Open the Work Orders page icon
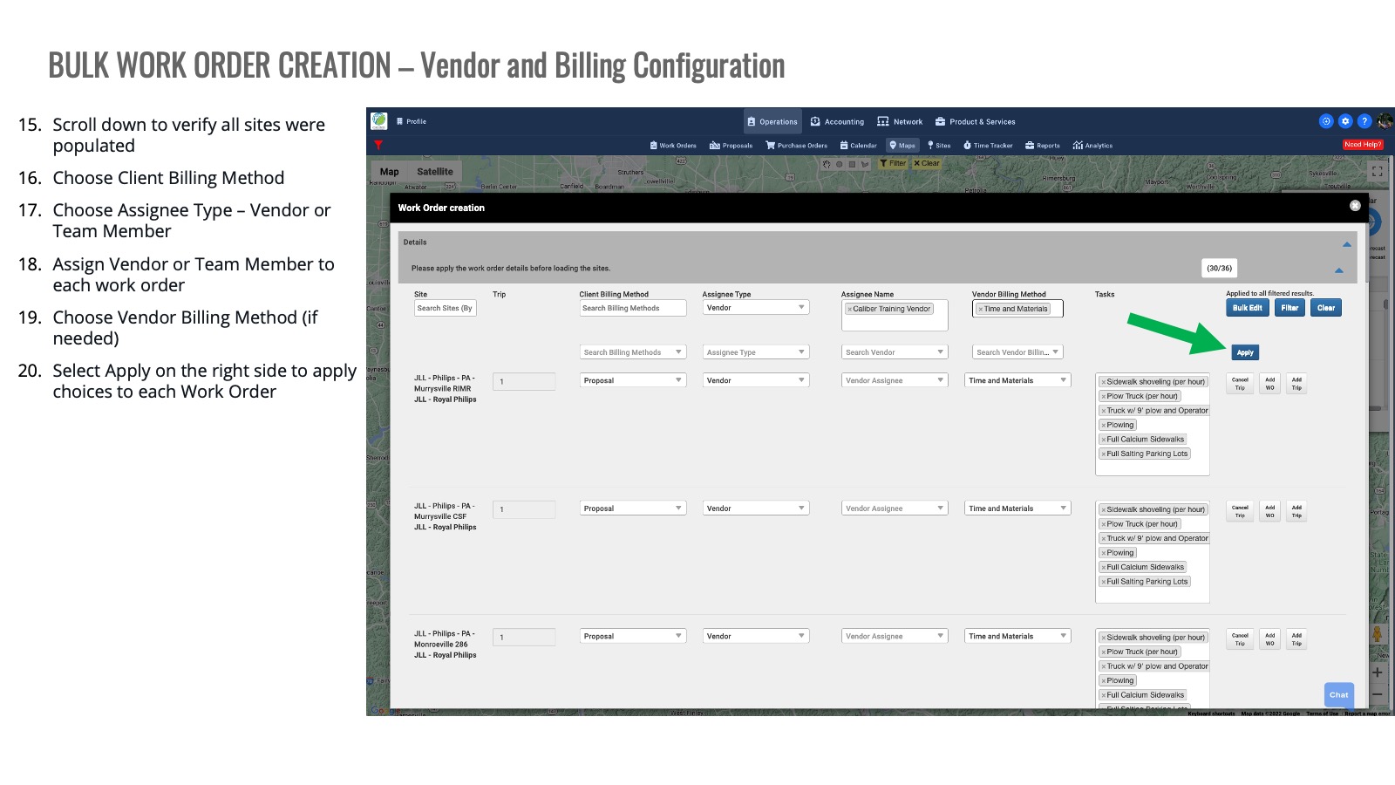 [x=654, y=146]
